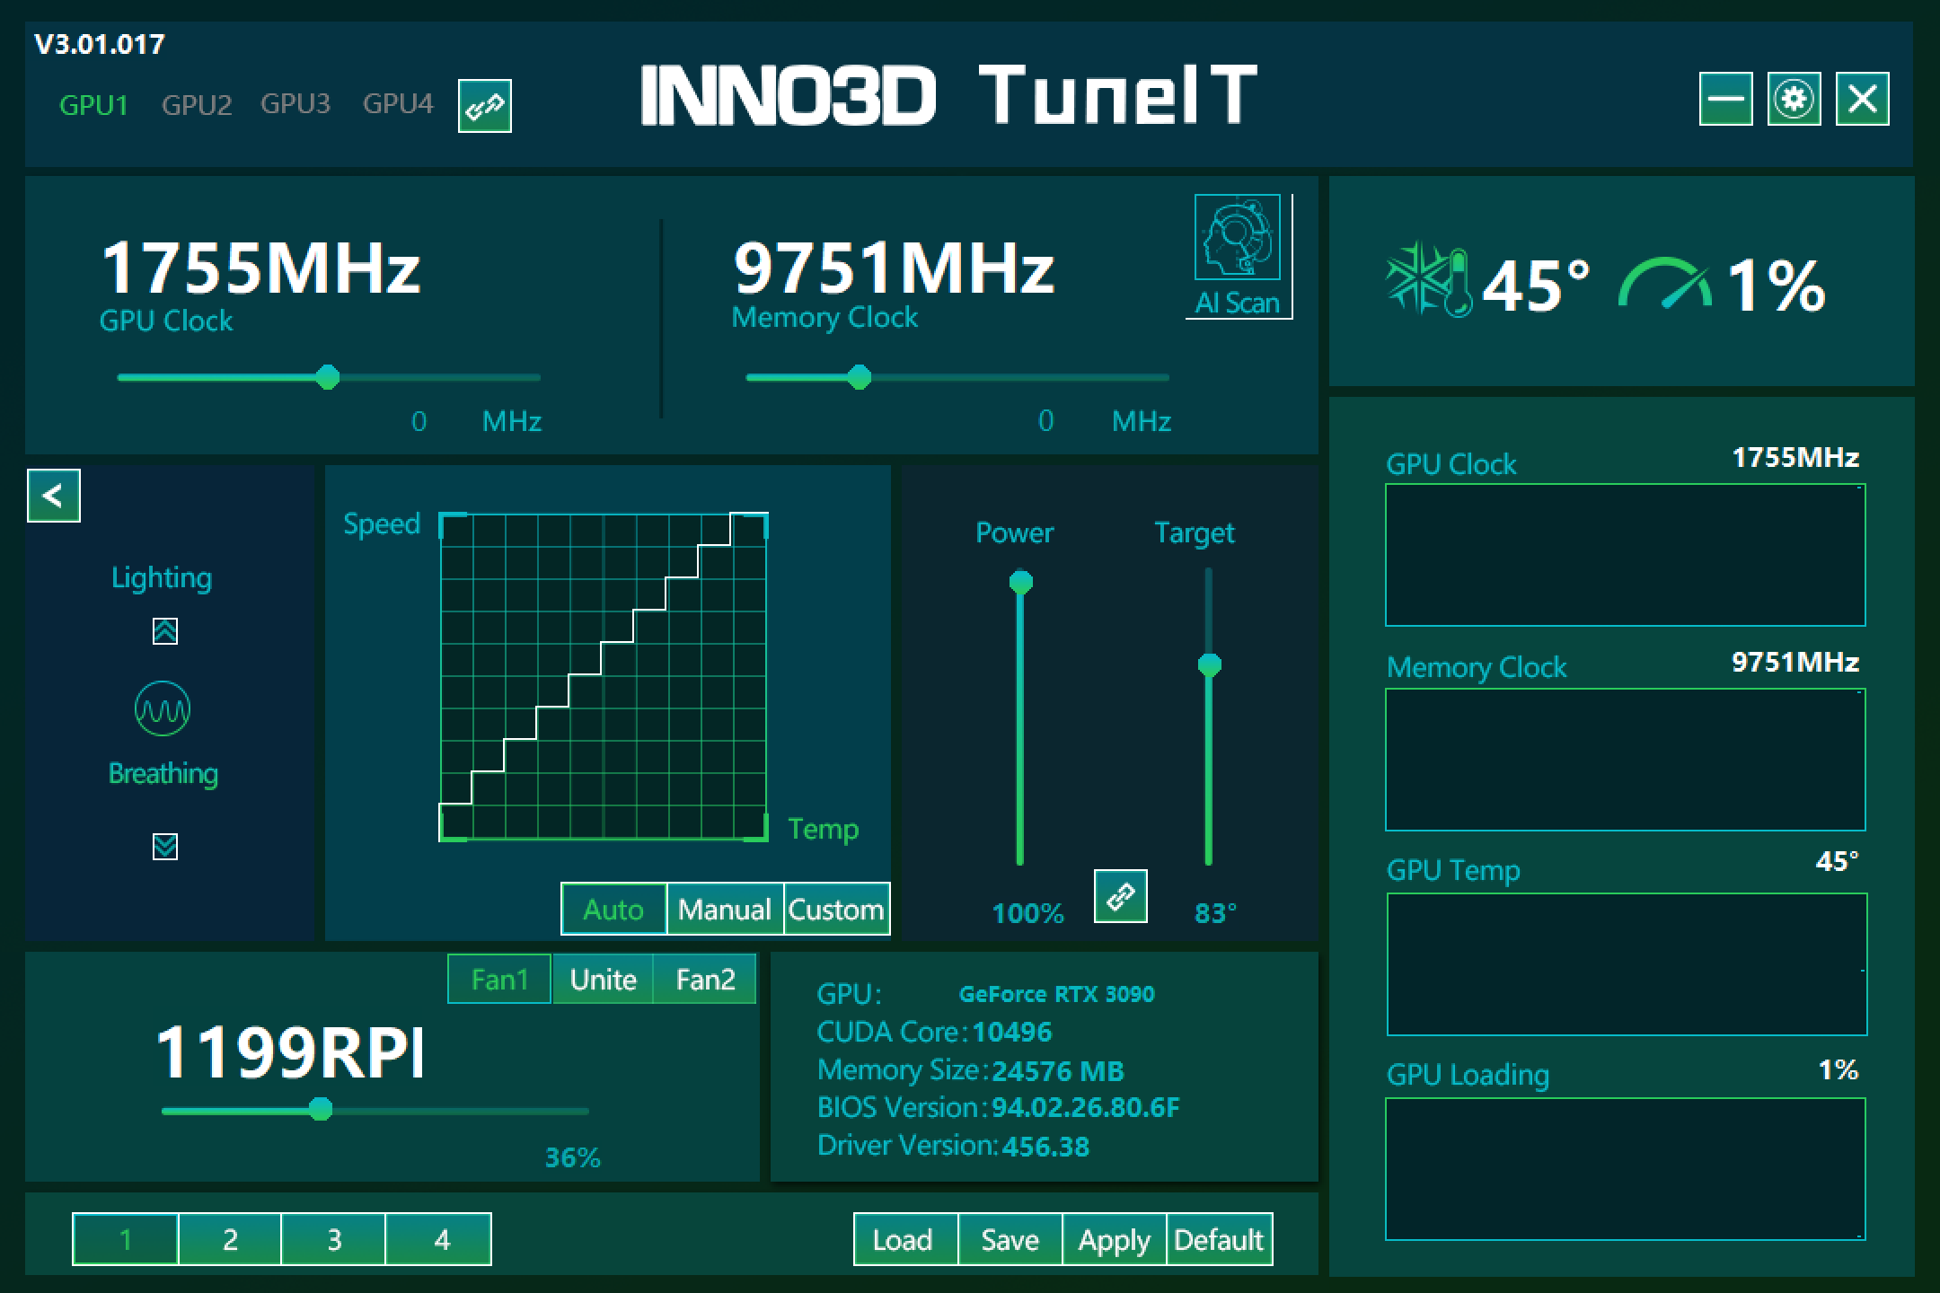Click the Memory Size value 24576 MB
The image size is (1940, 1293).
(1058, 1071)
